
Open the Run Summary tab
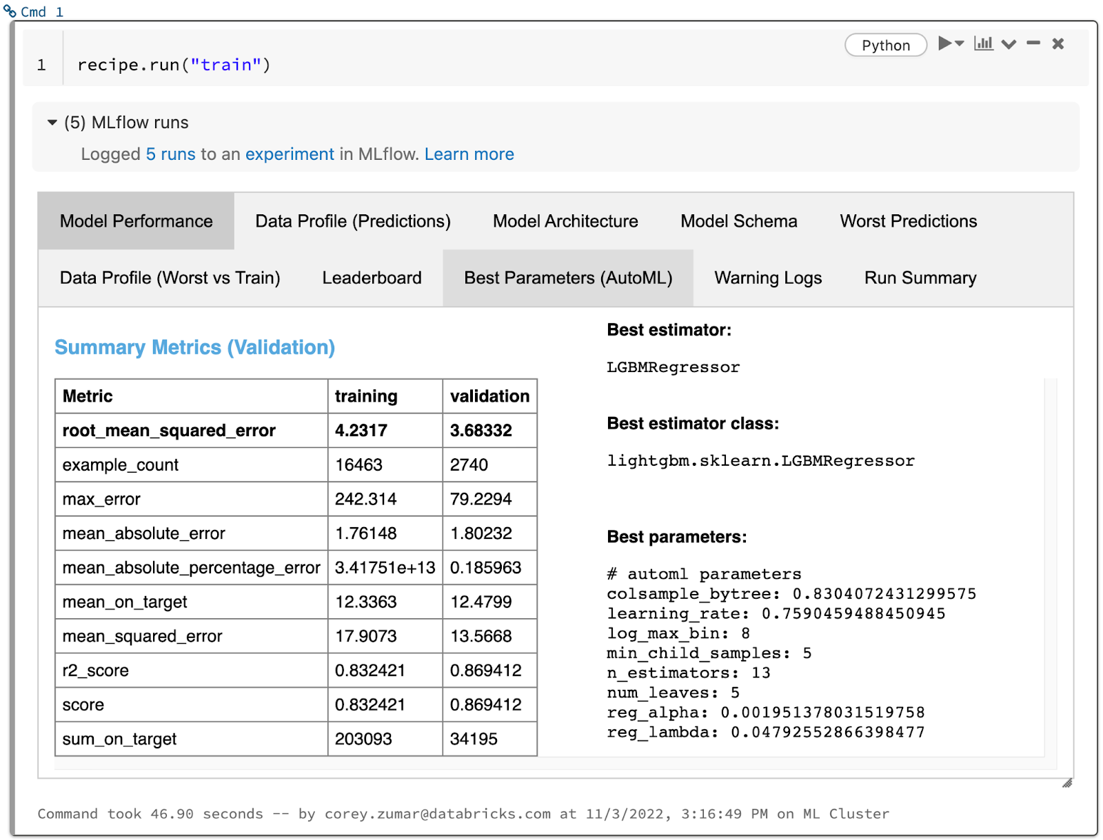tap(920, 278)
